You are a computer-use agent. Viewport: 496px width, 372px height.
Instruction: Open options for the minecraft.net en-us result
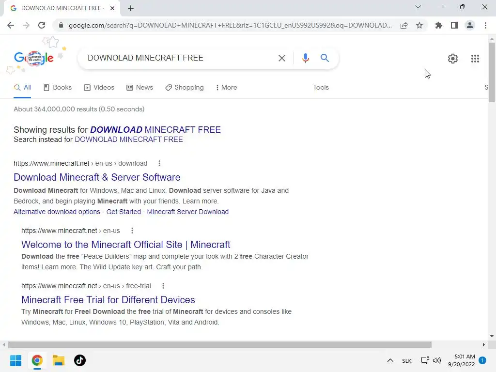pyautogui.click(x=132, y=231)
